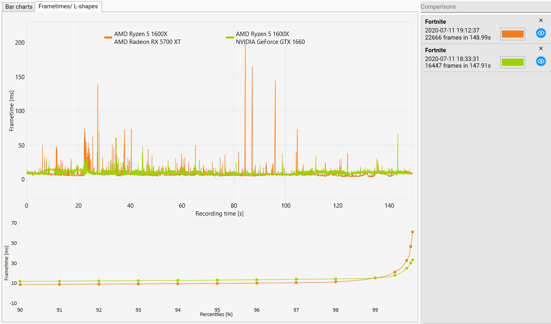Click the GeForce GTX 1660 legend entry

click(266, 38)
